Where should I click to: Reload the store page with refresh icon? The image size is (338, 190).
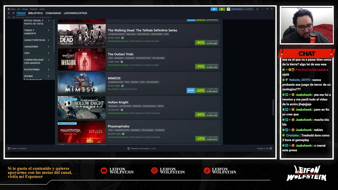(x=9, y=17)
